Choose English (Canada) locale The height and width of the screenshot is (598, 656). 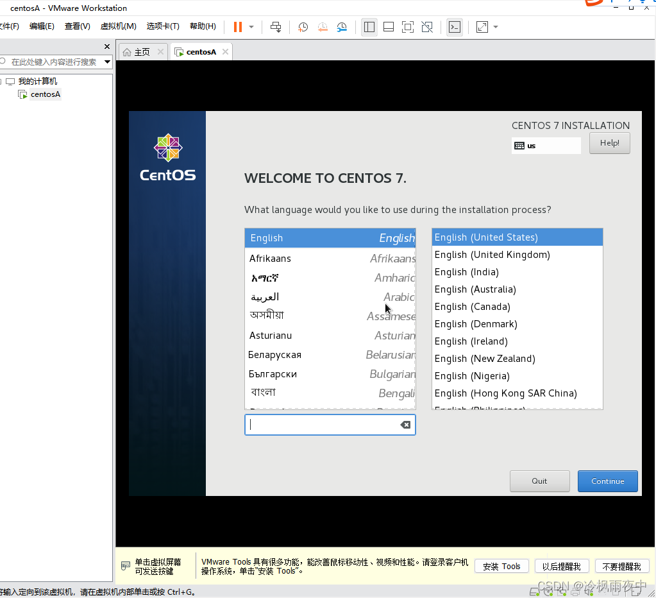click(x=517, y=307)
